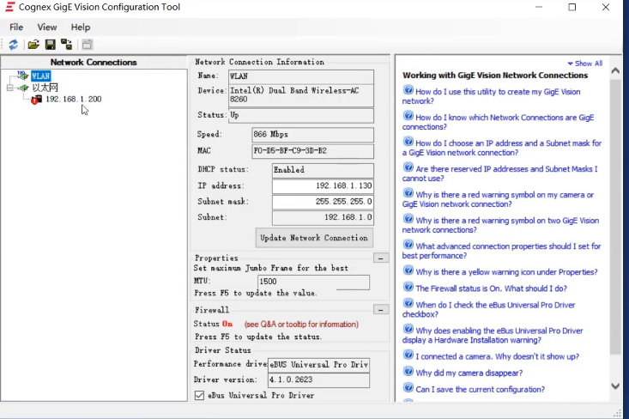Collapse the 以太网 tree node

(10, 88)
